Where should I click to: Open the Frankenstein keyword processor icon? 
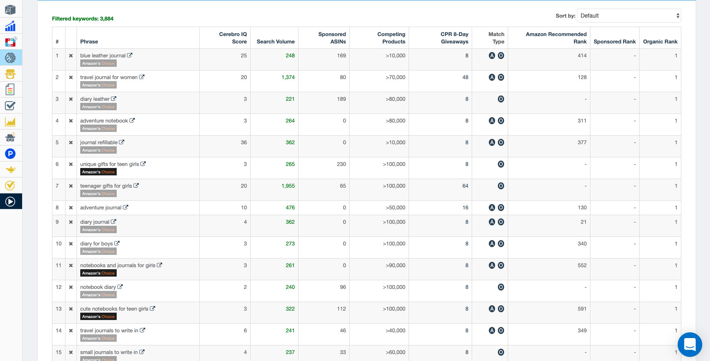point(10,74)
